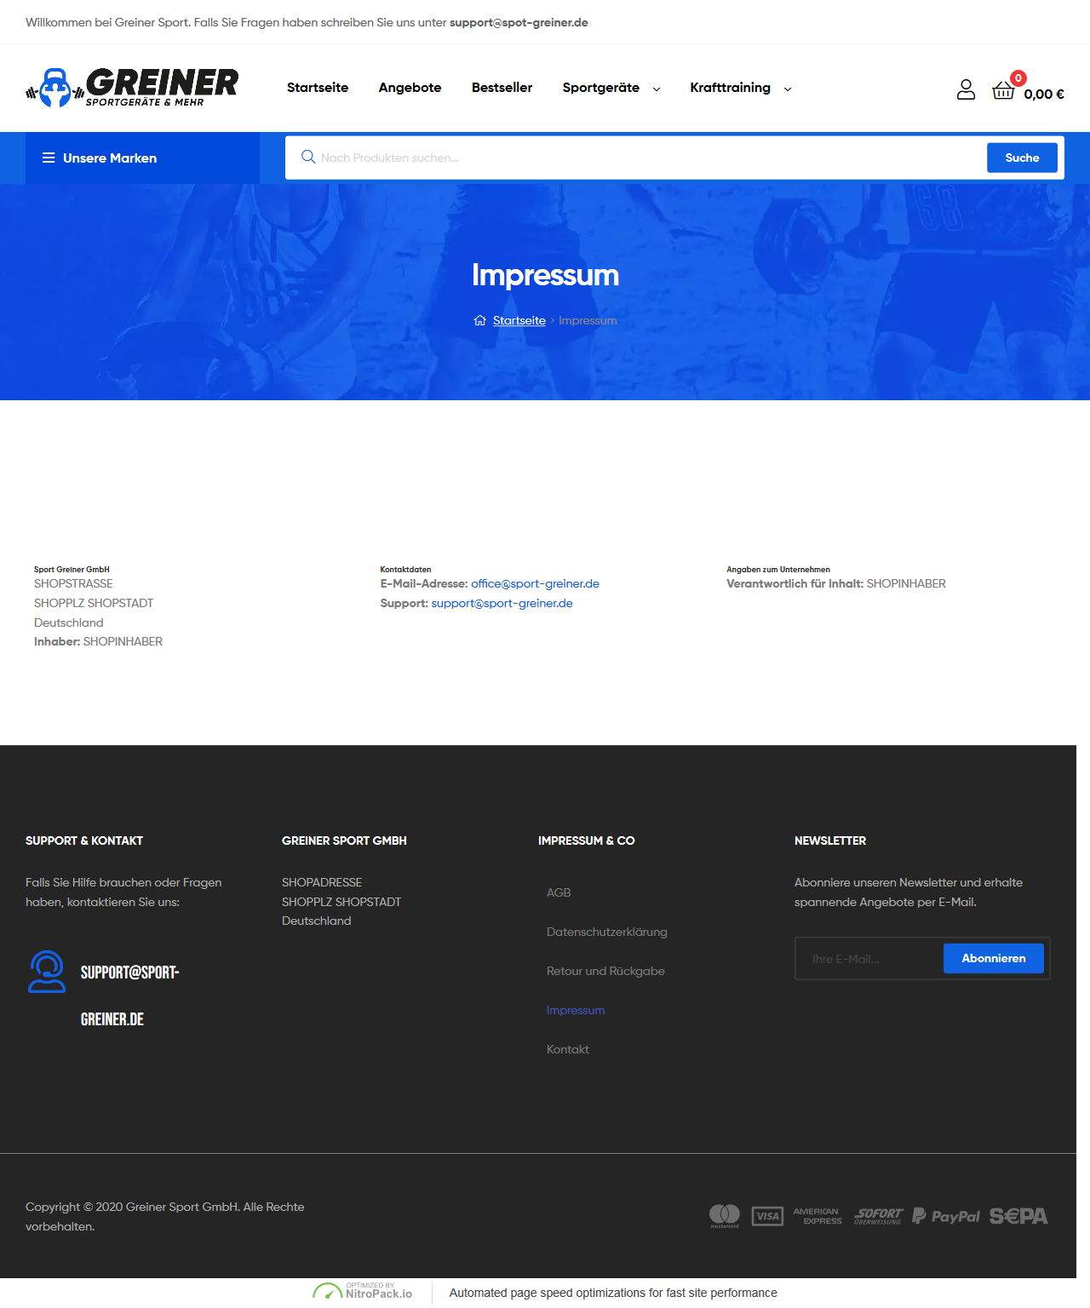This screenshot has width=1090, height=1308.
Task: Click the Automated page speed optimizations text
Action: 613,1293
